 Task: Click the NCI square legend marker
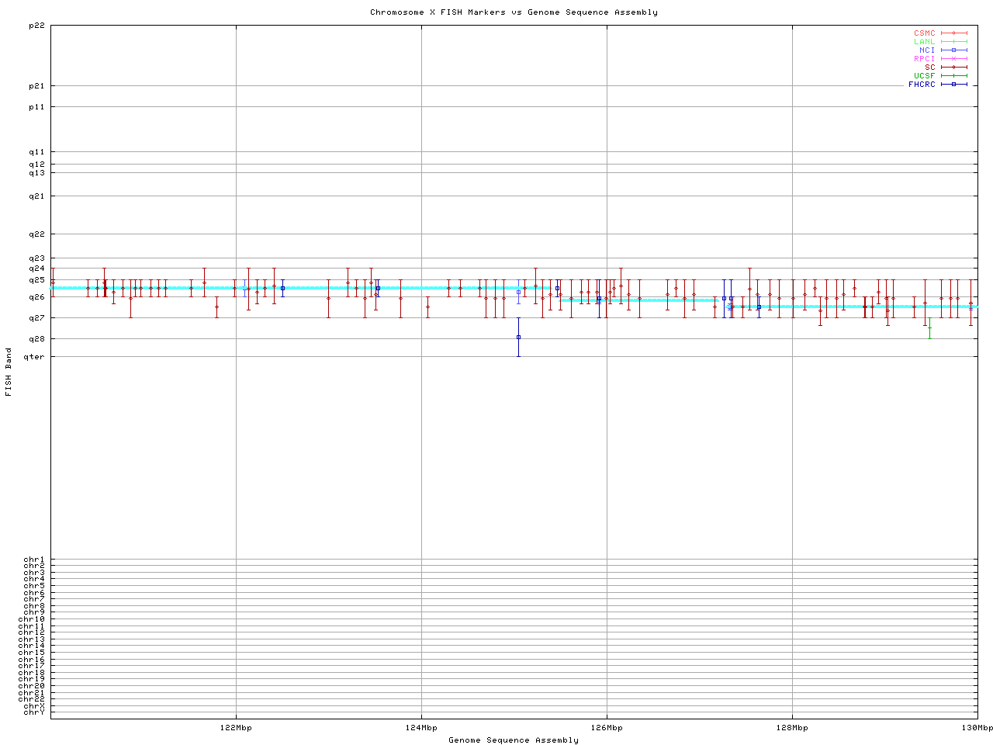tap(954, 50)
